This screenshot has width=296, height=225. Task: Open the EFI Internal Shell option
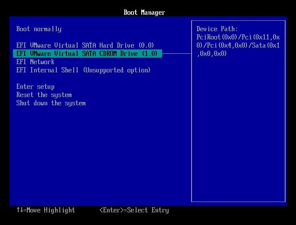pos(83,70)
